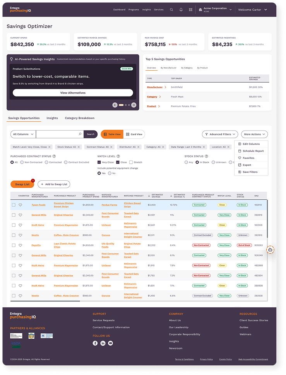
Task: Remove the Date Range filter chip
Action: click(204, 147)
